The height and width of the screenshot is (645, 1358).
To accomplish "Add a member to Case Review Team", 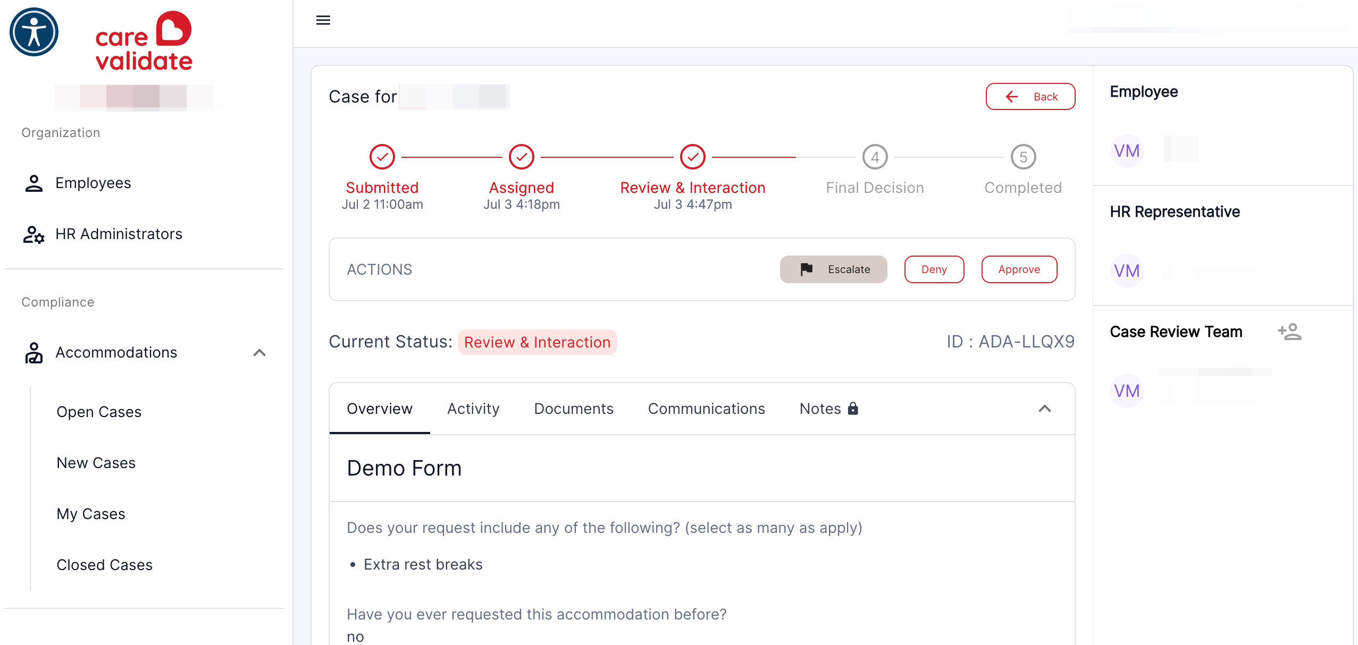I will pyautogui.click(x=1289, y=332).
